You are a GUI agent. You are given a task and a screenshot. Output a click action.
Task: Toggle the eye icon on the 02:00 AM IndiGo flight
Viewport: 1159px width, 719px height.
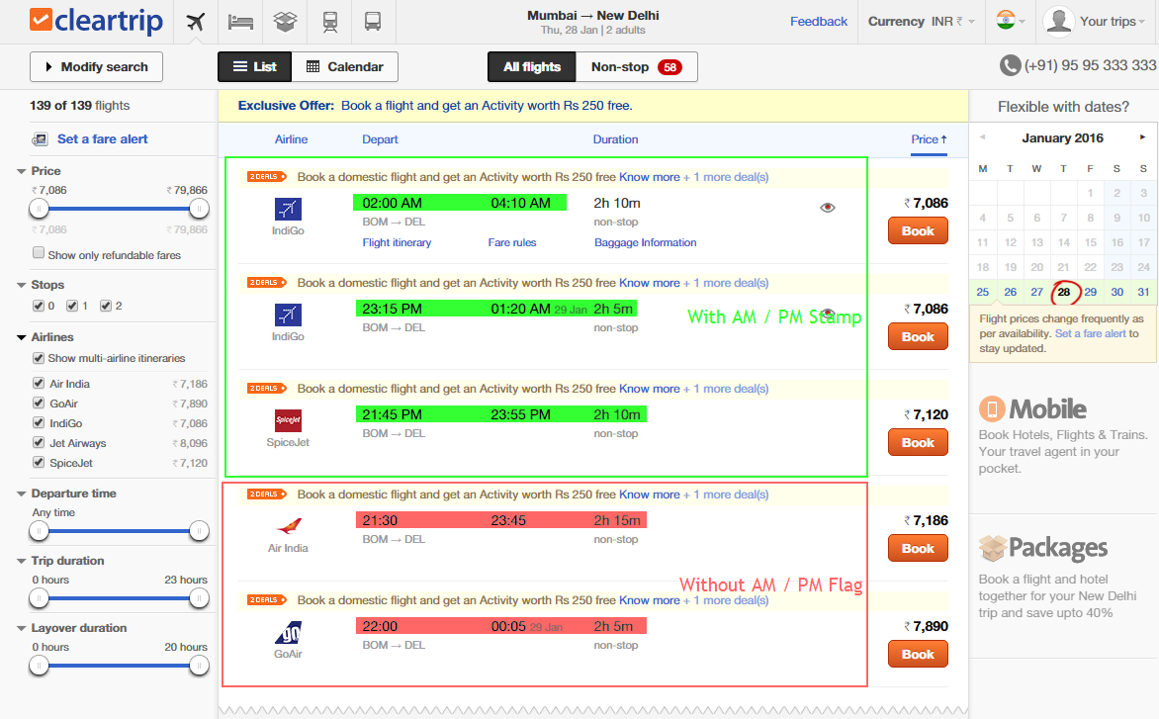coord(828,208)
